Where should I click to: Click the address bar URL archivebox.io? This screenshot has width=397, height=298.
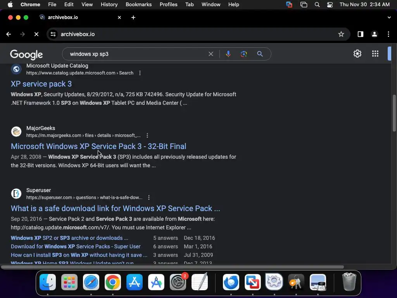pyautogui.click(x=78, y=34)
